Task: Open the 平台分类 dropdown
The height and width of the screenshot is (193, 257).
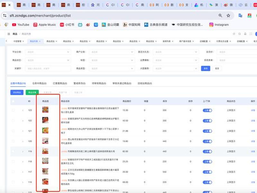Action: 48,52
